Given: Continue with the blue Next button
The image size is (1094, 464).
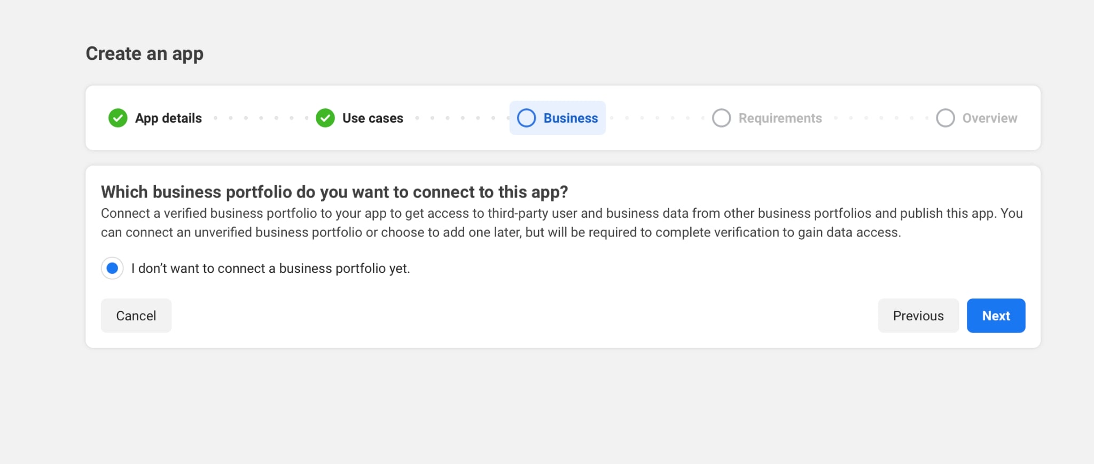Looking at the screenshot, I should [996, 316].
